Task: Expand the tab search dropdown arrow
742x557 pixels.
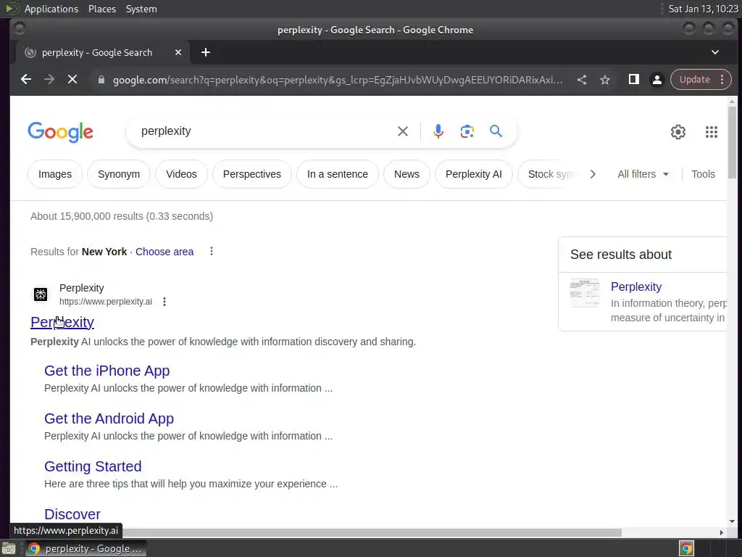Action: (x=715, y=52)
